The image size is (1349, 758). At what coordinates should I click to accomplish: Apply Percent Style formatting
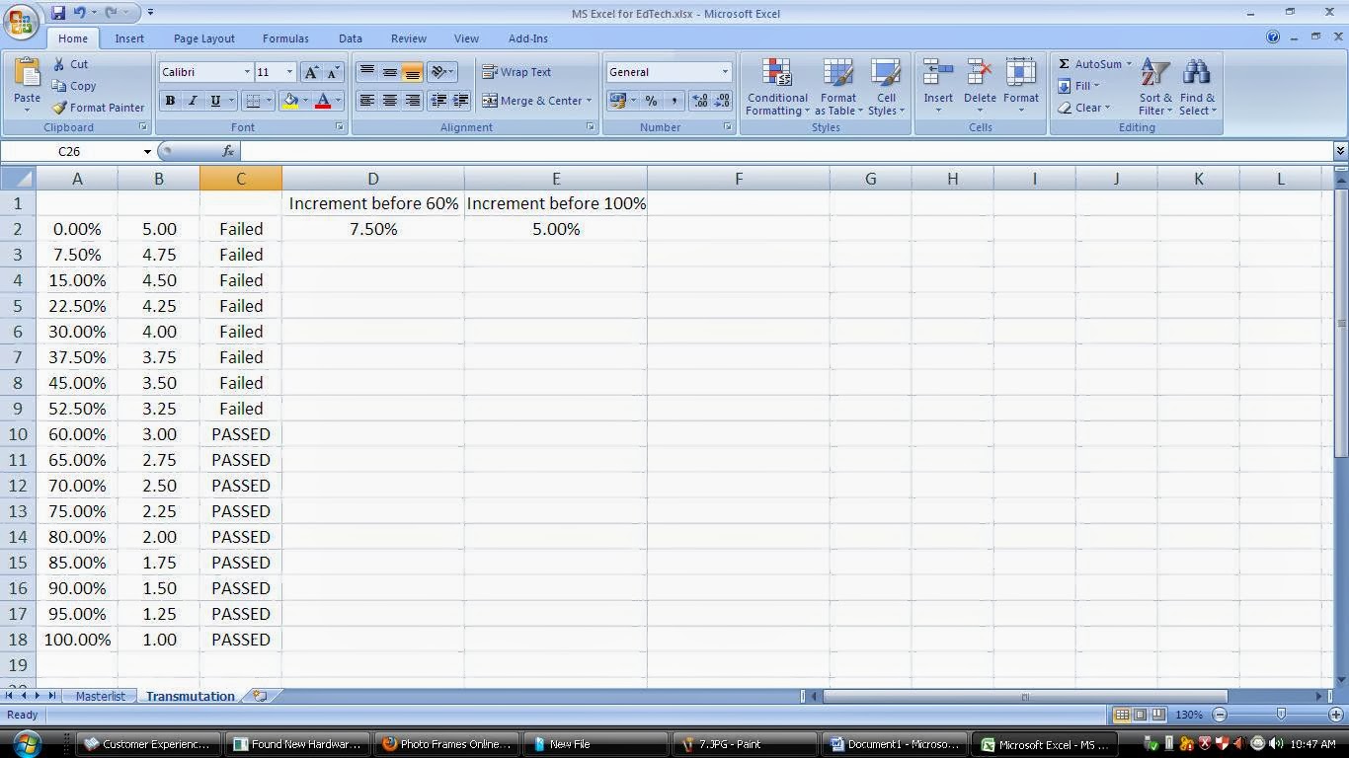[x=651, y=100]
